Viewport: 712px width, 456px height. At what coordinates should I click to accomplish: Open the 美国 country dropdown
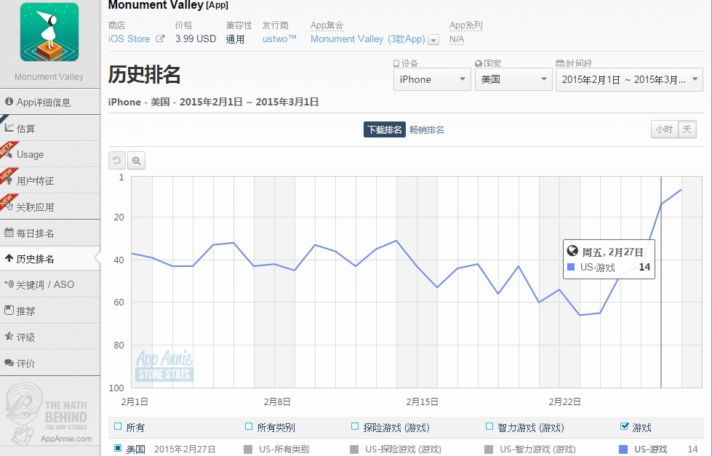[x=513, y=79]
